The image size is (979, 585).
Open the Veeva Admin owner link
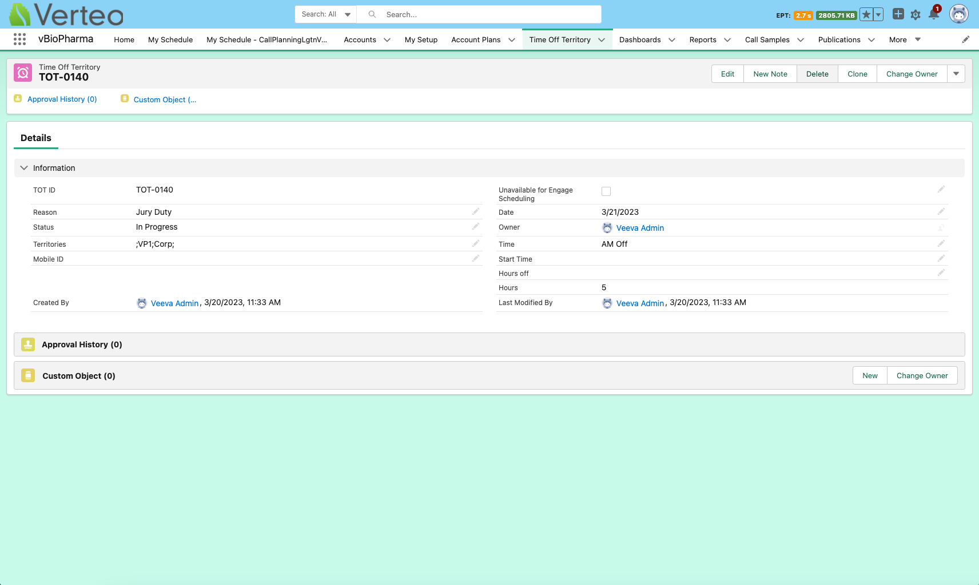pos(640,228)
